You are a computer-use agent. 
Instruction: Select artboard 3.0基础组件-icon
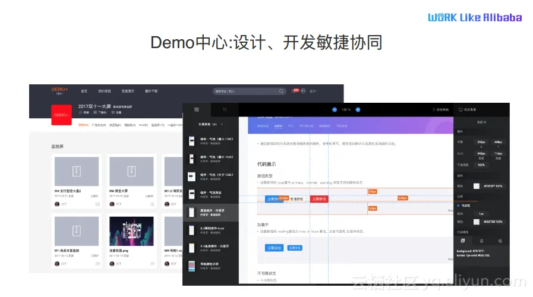211,230
